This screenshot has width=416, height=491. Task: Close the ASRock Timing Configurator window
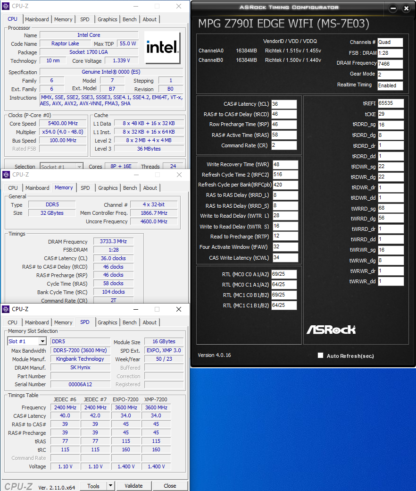click(406, 8)
